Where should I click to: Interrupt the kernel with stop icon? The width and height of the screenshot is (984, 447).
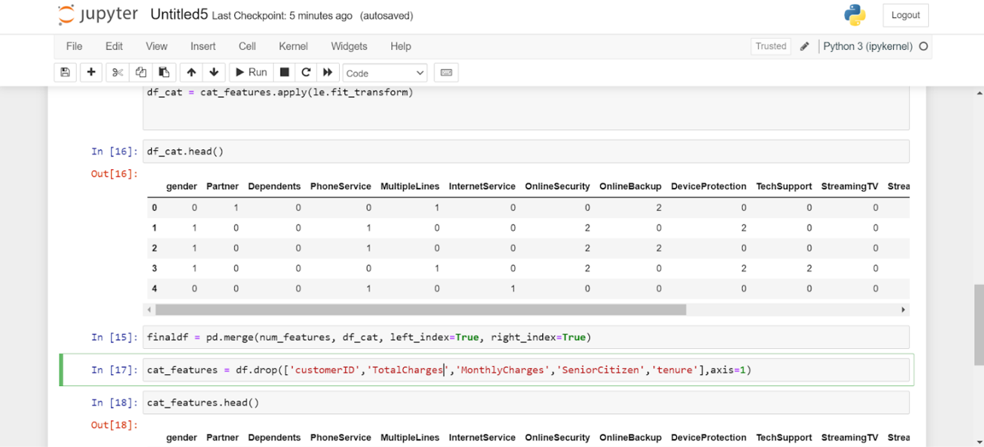284,72
